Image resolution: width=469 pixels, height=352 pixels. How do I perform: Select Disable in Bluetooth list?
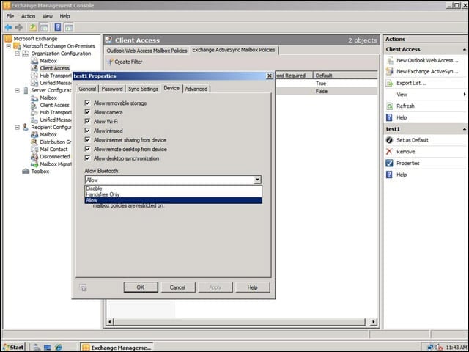(x=174, y=188)
